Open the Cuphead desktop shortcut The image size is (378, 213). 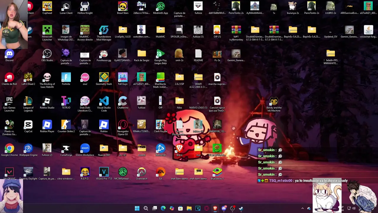click(x=47, y=8)
